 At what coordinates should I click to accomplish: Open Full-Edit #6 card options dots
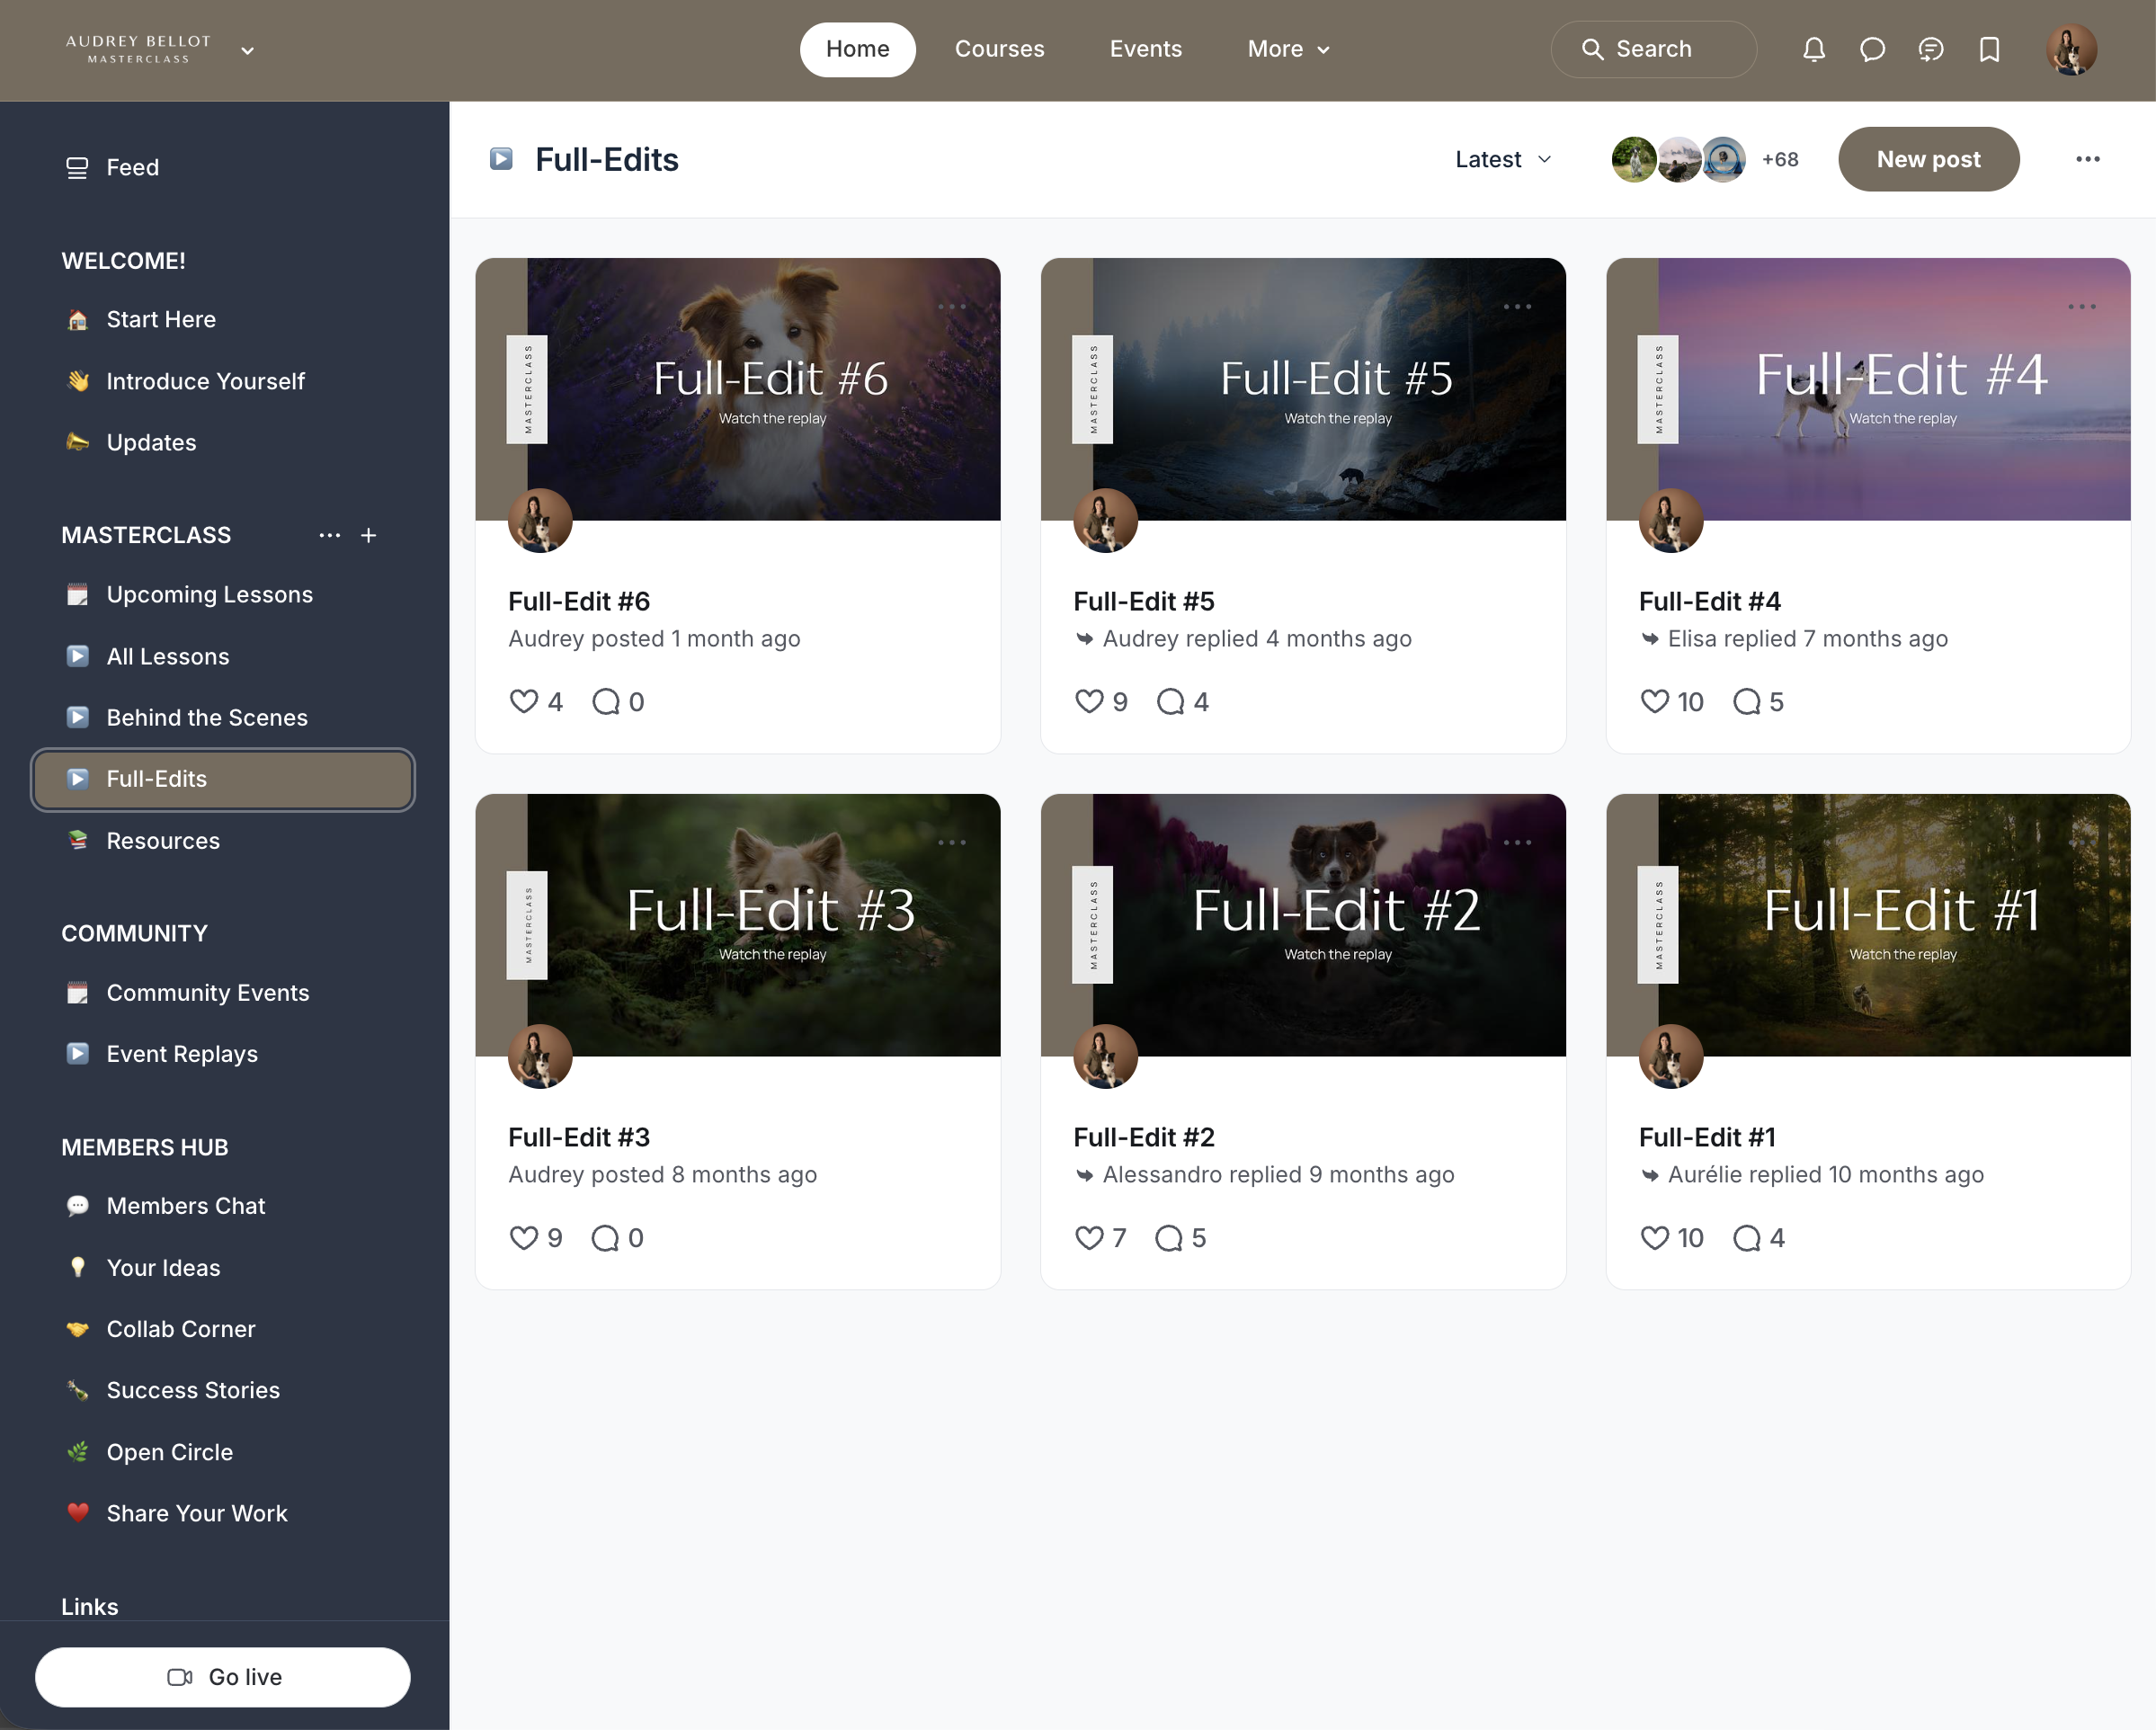click(951, 307)
